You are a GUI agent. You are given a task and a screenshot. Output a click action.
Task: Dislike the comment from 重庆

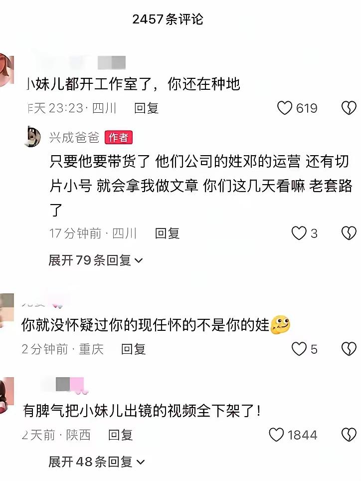tap(349, 349)
